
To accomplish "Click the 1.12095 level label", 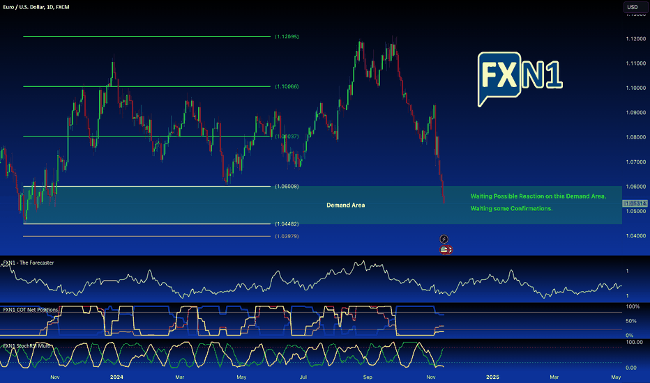I will [287, 36].
